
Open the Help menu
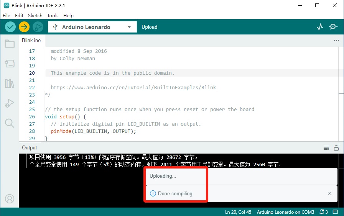click(68, 16)
